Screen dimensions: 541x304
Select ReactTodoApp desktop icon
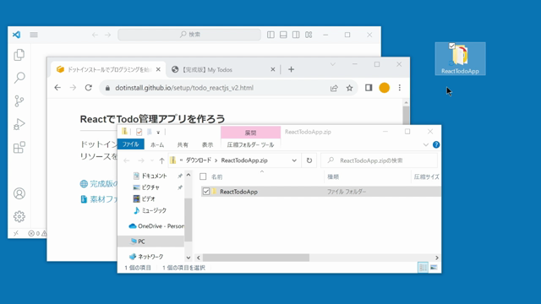point(460,58)
